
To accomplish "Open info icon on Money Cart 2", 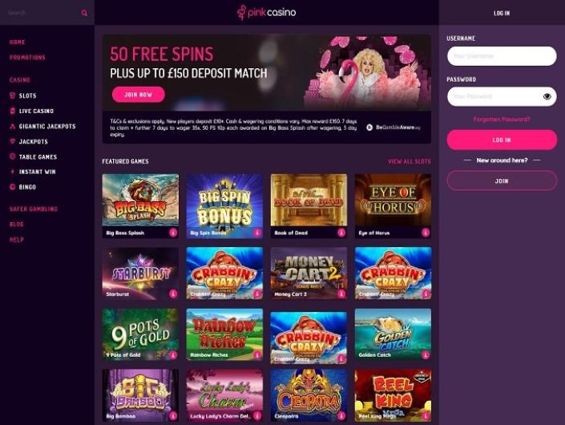I will 341,293.
